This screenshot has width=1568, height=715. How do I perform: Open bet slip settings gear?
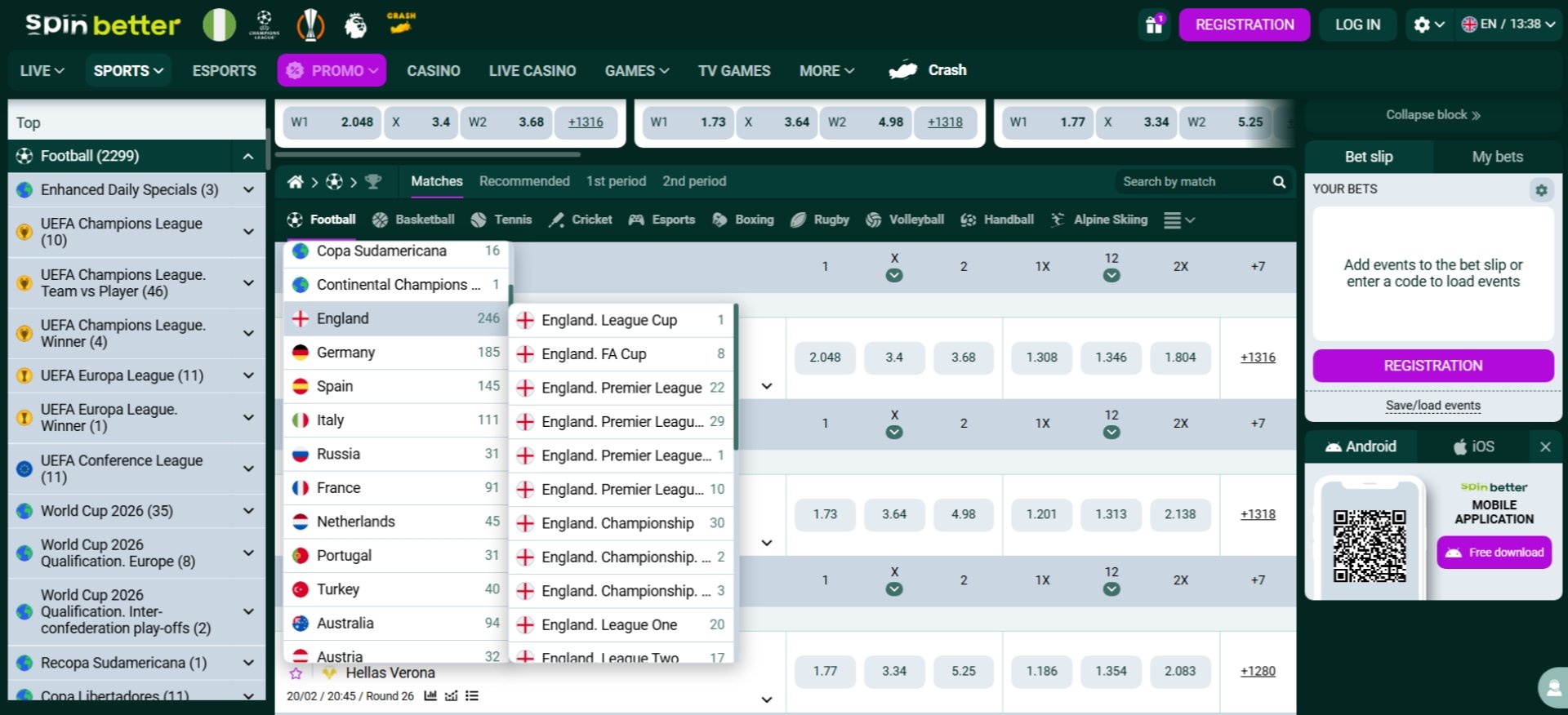[x=1541, y=189]
